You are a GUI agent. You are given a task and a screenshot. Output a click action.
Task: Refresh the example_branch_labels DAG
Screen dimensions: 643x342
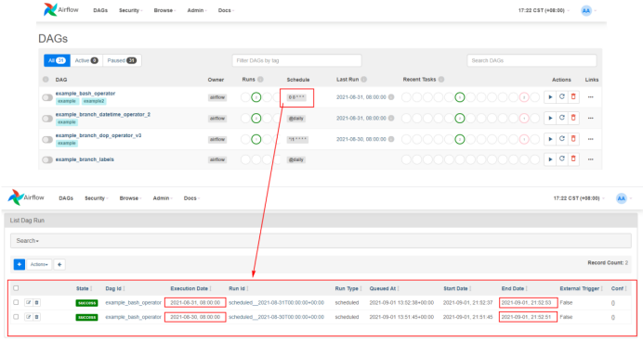click(x=562, y=159)
